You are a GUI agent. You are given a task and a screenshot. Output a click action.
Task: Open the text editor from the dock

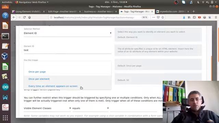(x=5, y=46)
